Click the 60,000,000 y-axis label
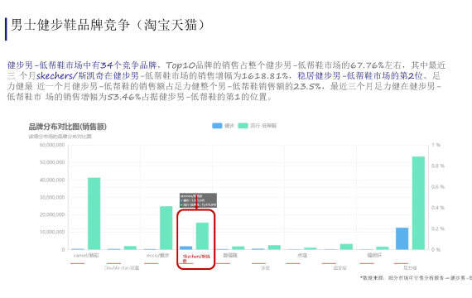The width and height of the screenshot is (472, 298). click(x=52, y=145)
